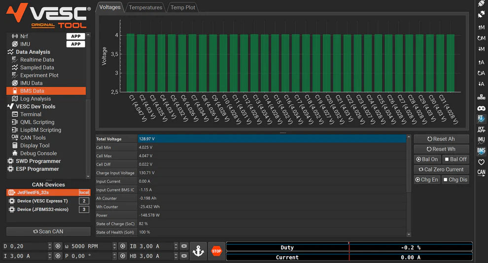Switch to the Temperatures tab
This screenshot has height=263, width=488.
click(145, 7)
